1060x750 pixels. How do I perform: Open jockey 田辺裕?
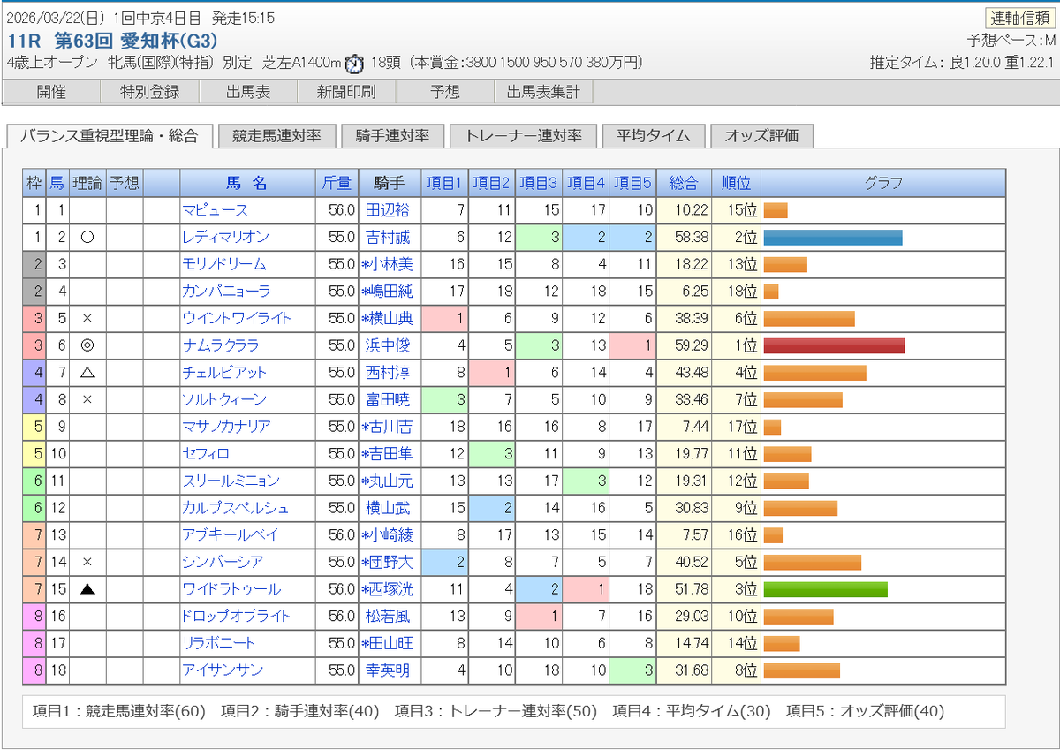[388, 210]
